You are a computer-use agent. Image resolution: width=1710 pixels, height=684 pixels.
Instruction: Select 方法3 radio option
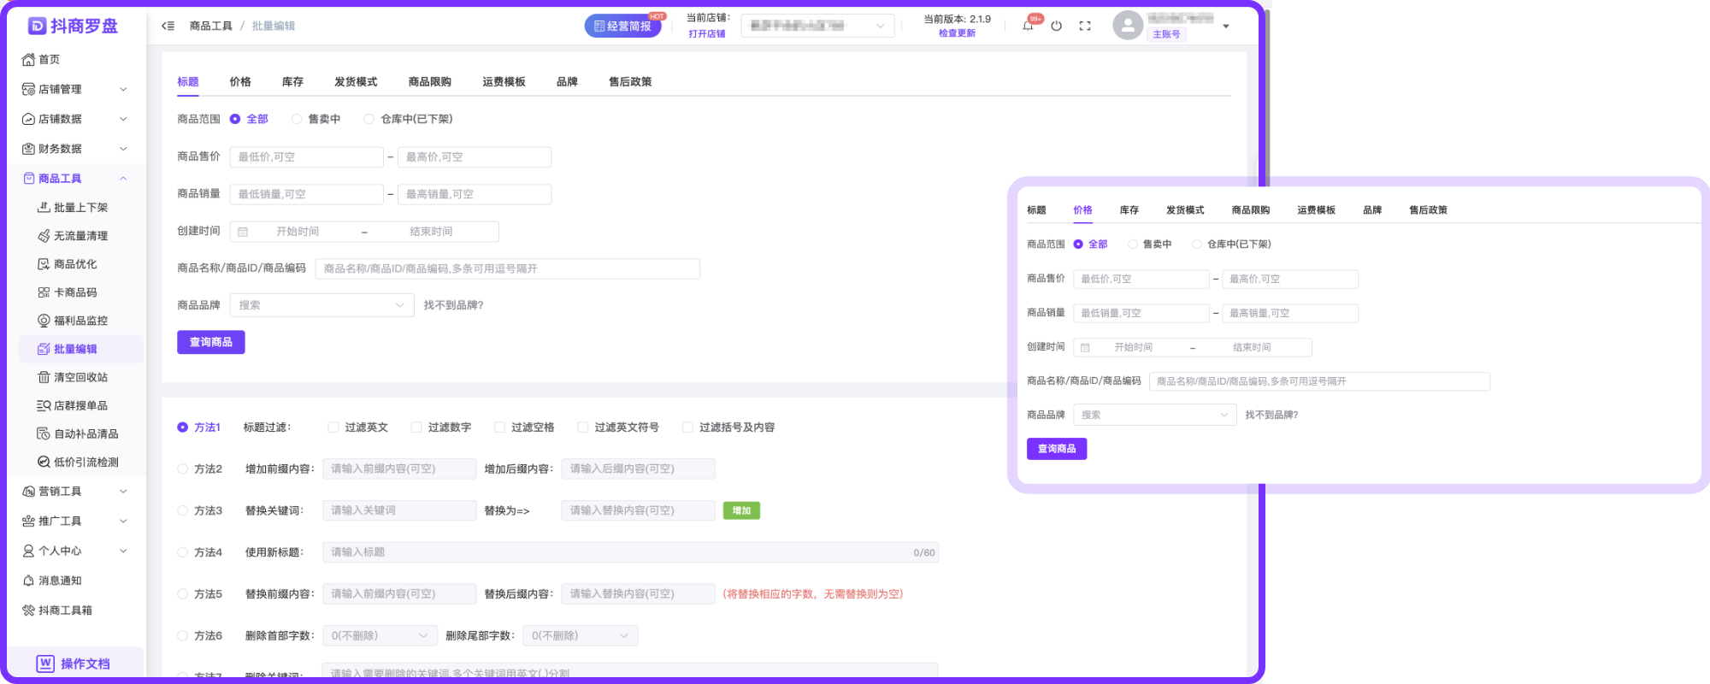click(x=182, y=511)
